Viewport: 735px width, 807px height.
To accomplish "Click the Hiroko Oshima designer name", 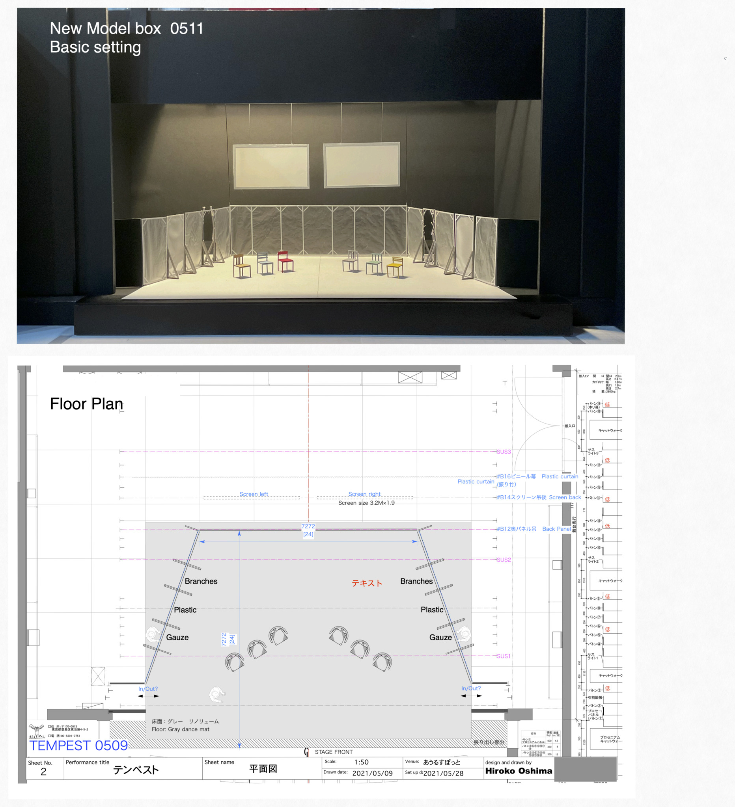I will coord(518,771).
